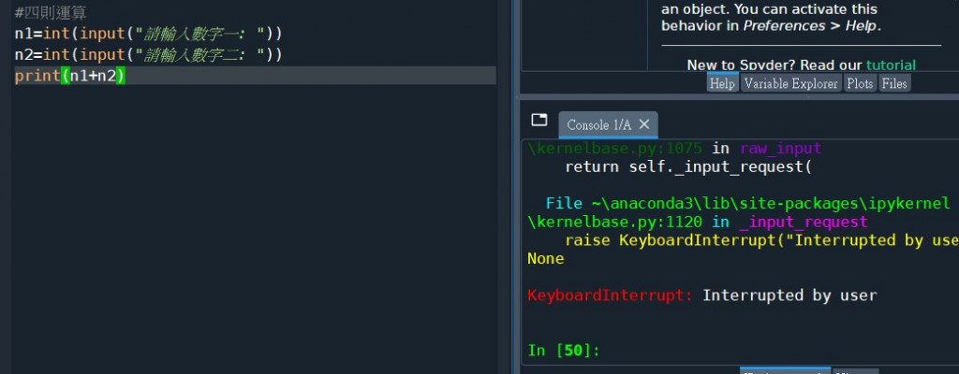Open the Files pane tab
The image size is (959, 374).
[x=894, y=84]
